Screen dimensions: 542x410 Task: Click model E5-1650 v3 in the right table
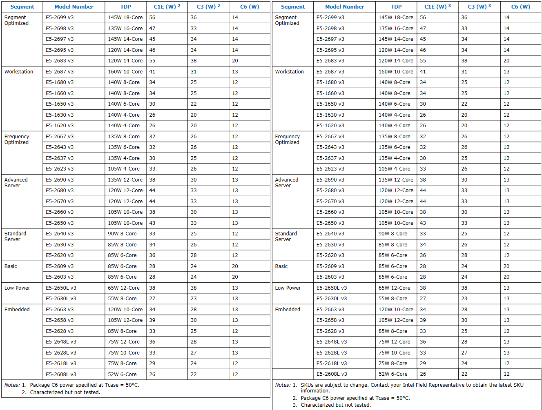[x=330, y=104]
